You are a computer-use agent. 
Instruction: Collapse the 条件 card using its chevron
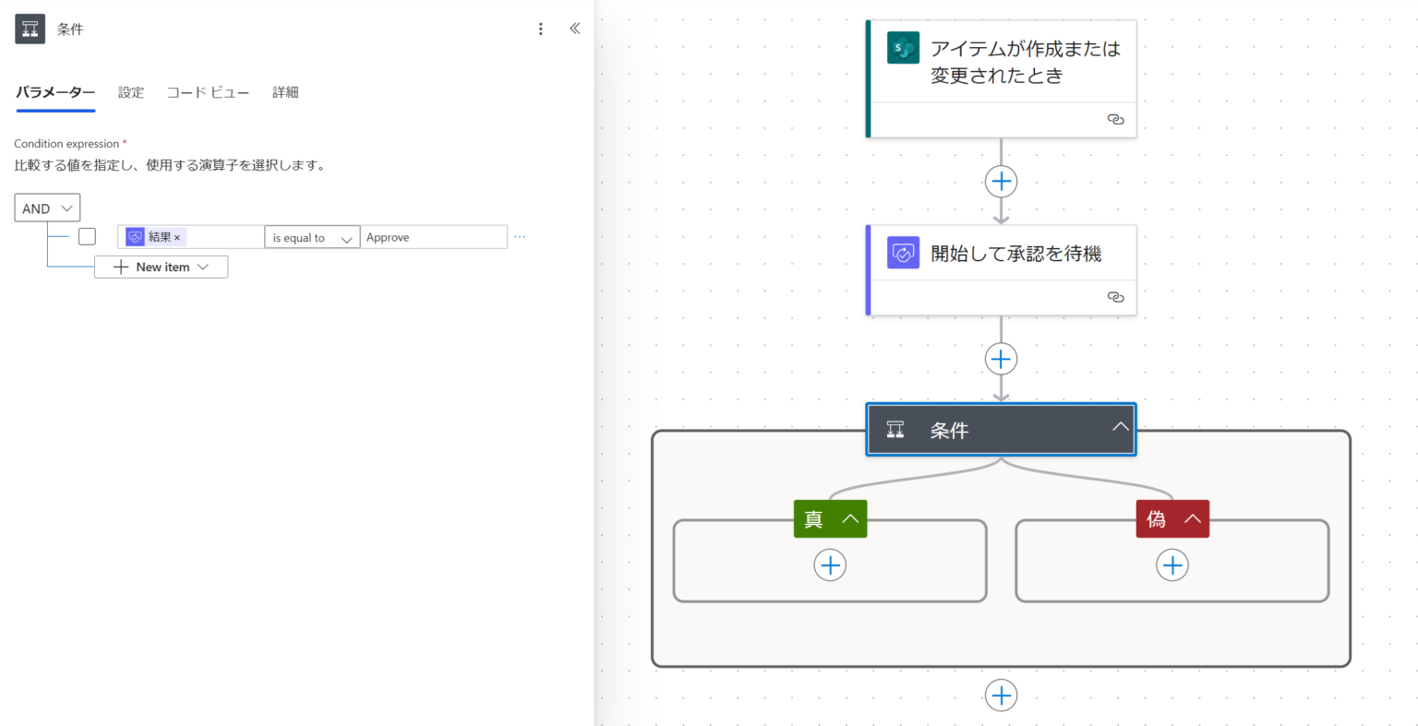click(1120, 427)
